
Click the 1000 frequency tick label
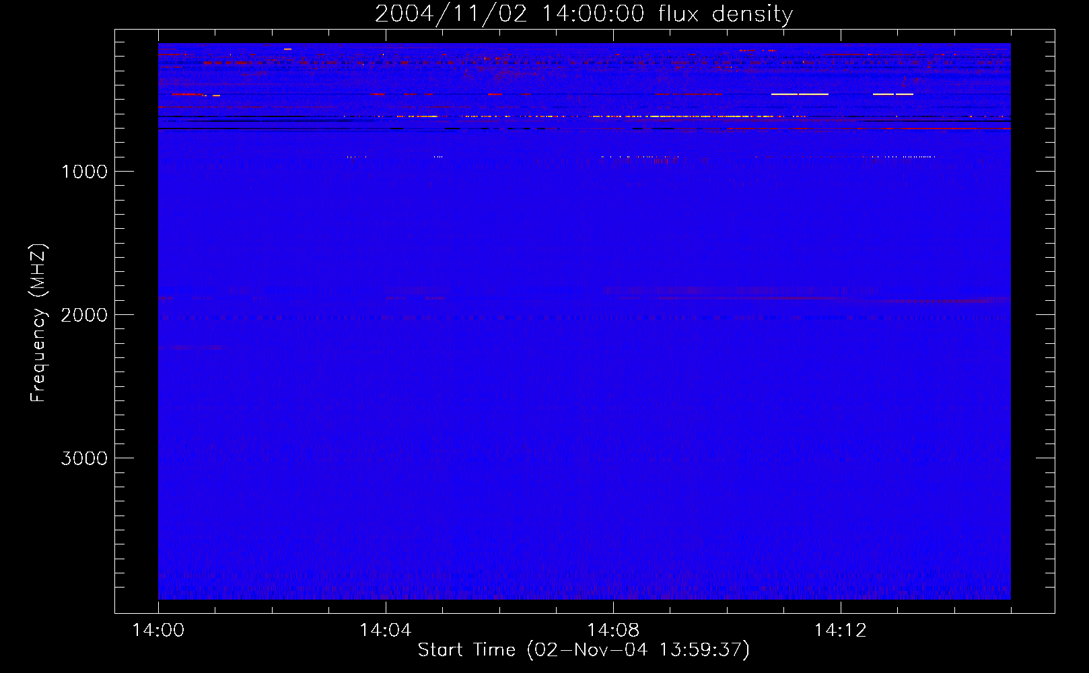[x=84, y=172]
